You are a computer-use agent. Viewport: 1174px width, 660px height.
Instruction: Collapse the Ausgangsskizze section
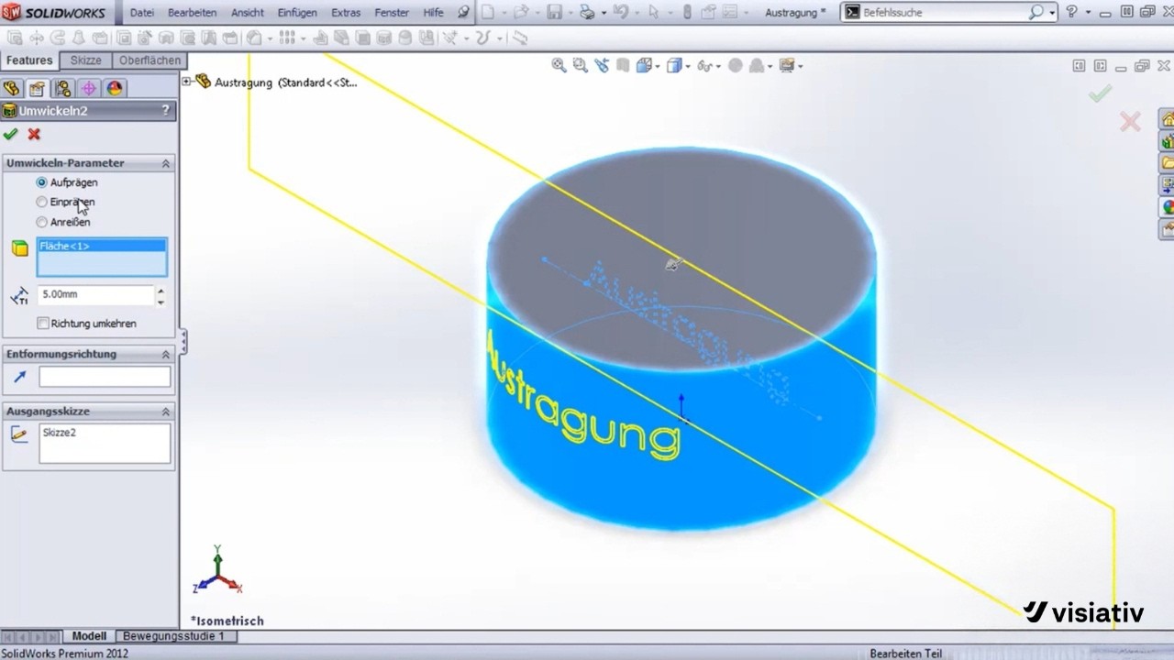coord(166,412)
